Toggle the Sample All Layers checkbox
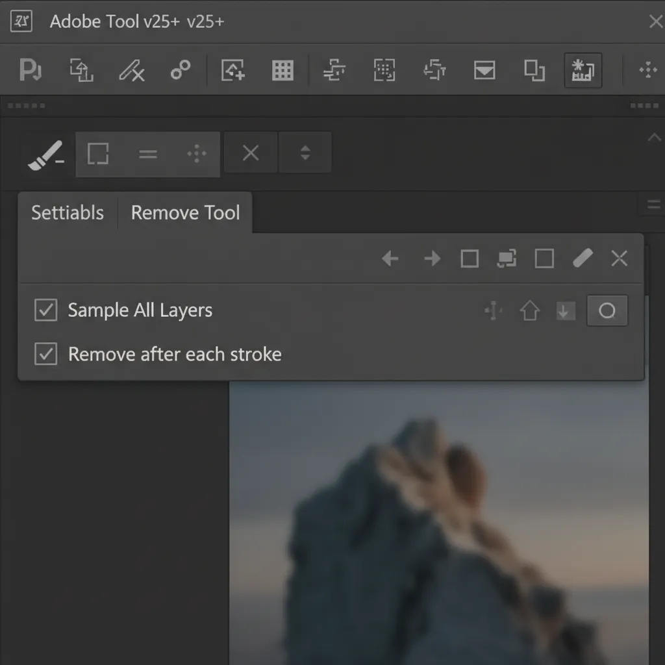Screen dimensions: 665x665 pyautogui.click(x=46, y=310)
